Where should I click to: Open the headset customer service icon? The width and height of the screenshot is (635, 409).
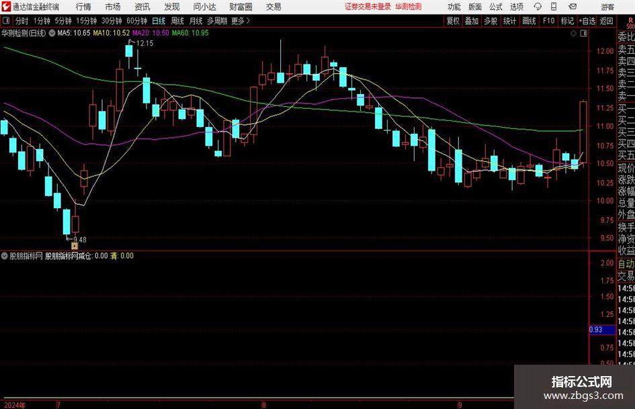click(x=538, y=7)
